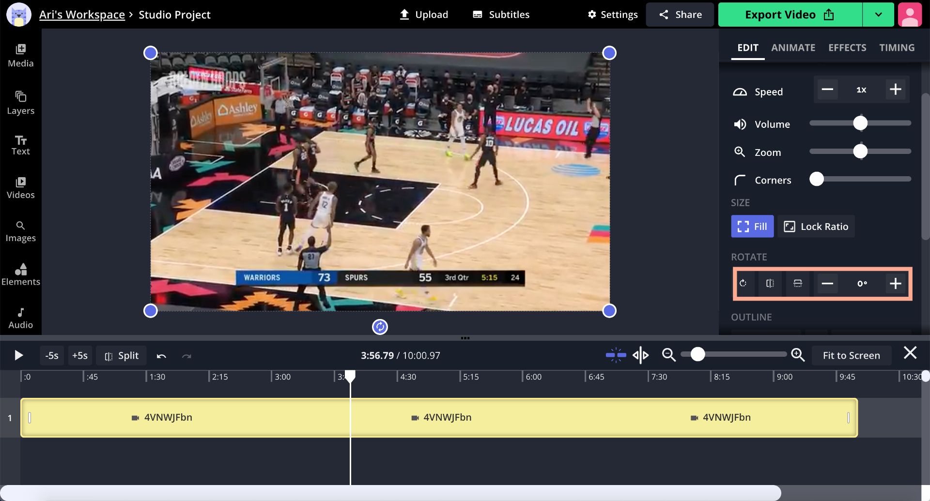
Task: Open the Media panel in sidebar
Action: pos(20,56)
